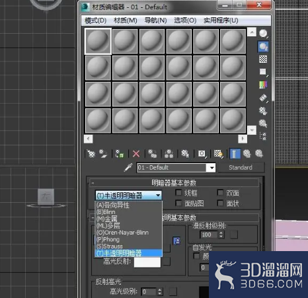Enable the 面贴图 checkbox

[x=178, y=203]
